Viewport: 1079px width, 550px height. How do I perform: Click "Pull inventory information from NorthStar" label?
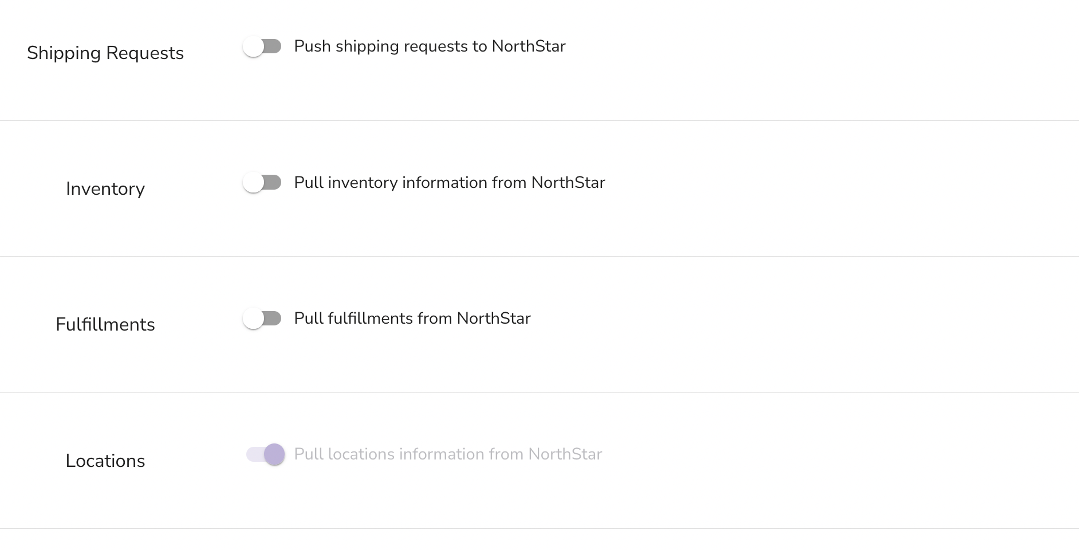click(x=449, y=183)
